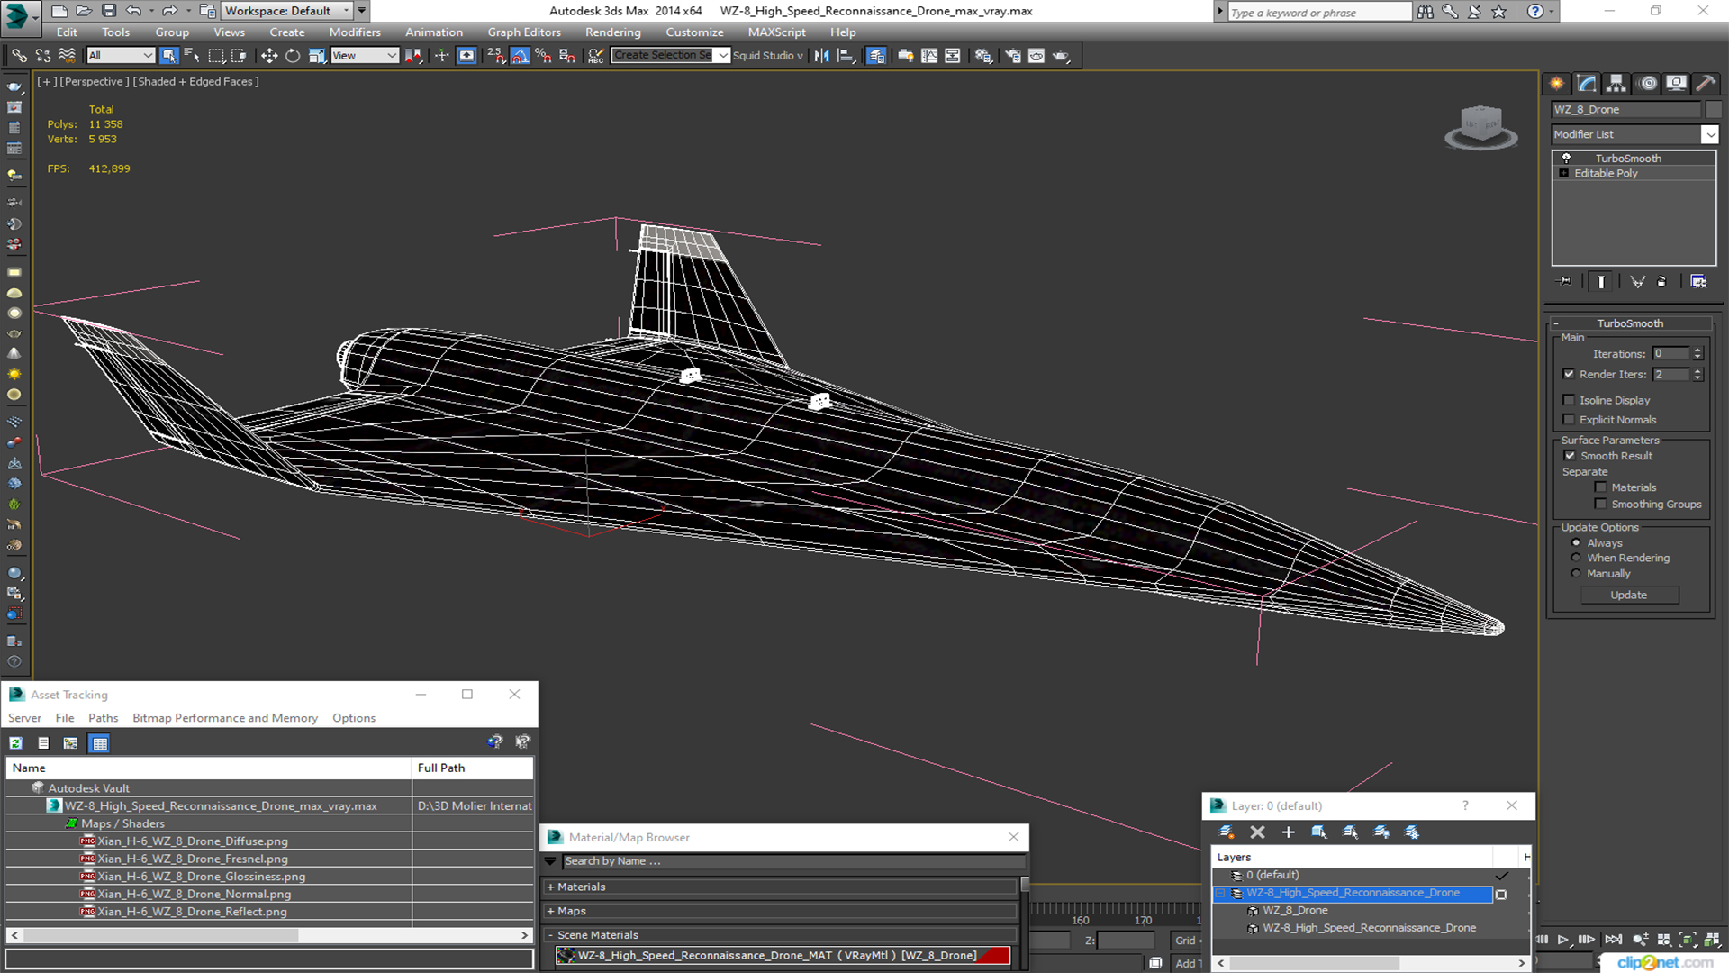Viewport: 1729px width, 973px height.
Task: Select When Rendering update option
Action: [1576, 558]
